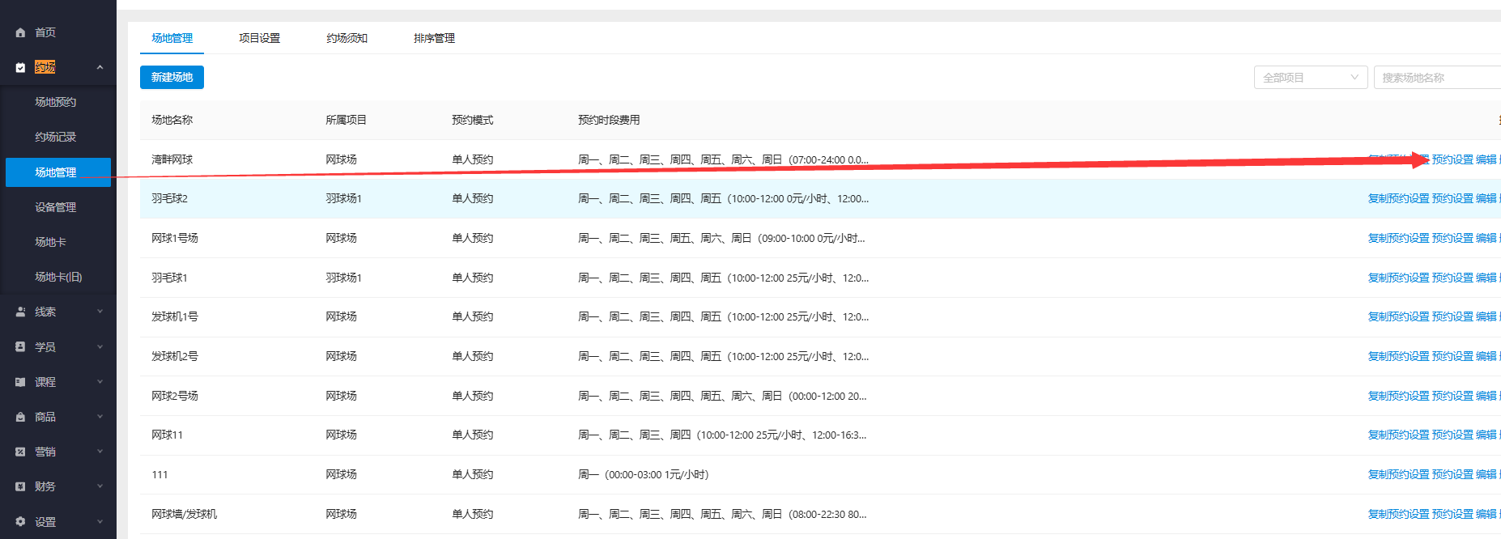Switch to the 项目设置 tab
The image size is (1501, 539).
pos(259,38)
